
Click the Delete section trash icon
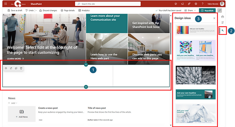pyautogui.click(x=21, y=68)
